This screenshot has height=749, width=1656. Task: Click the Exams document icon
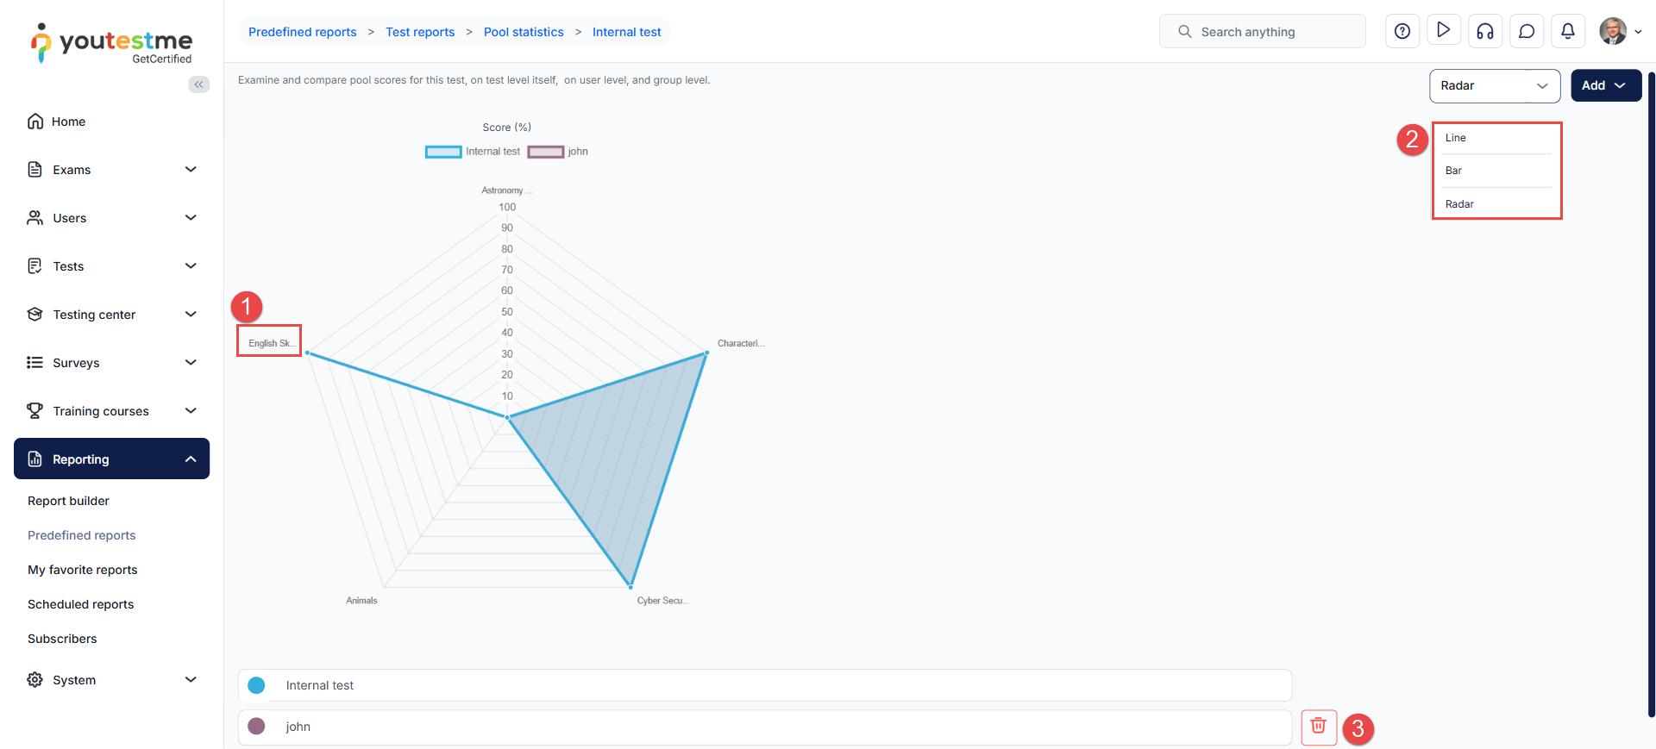coord(35,170)
